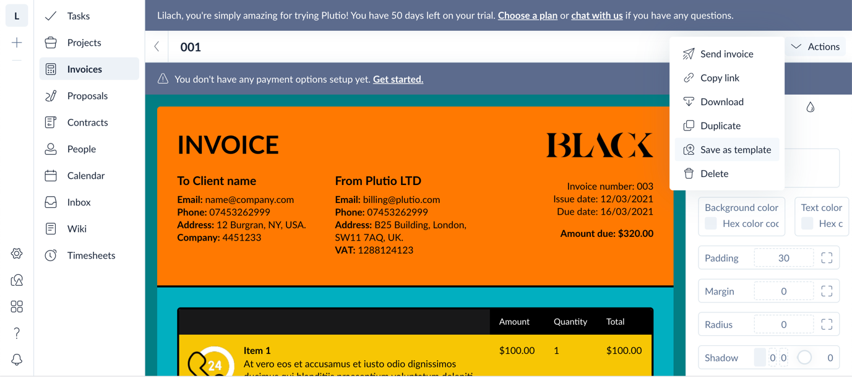Follow the Get started link

(x=398, y=79)
